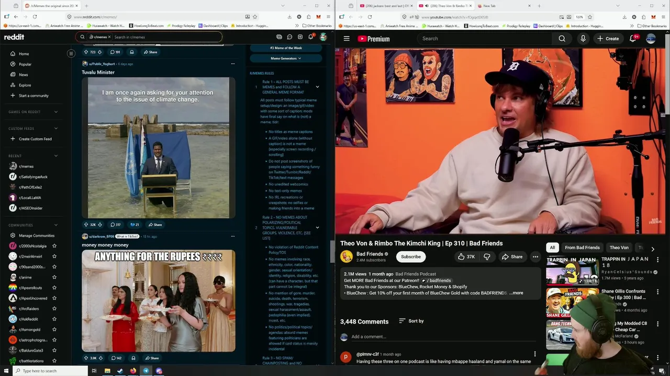Bookmark the Reddit page with star icon
The height and width of the screenshot is (376, 670).
coord(255,17)
